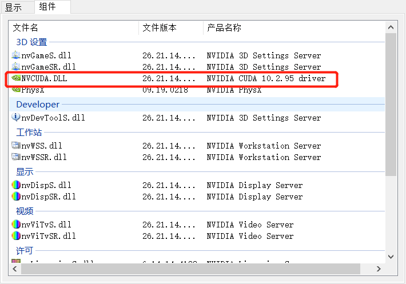
Task: Select the PhysX file name
Action: click(x=33, y=90)
